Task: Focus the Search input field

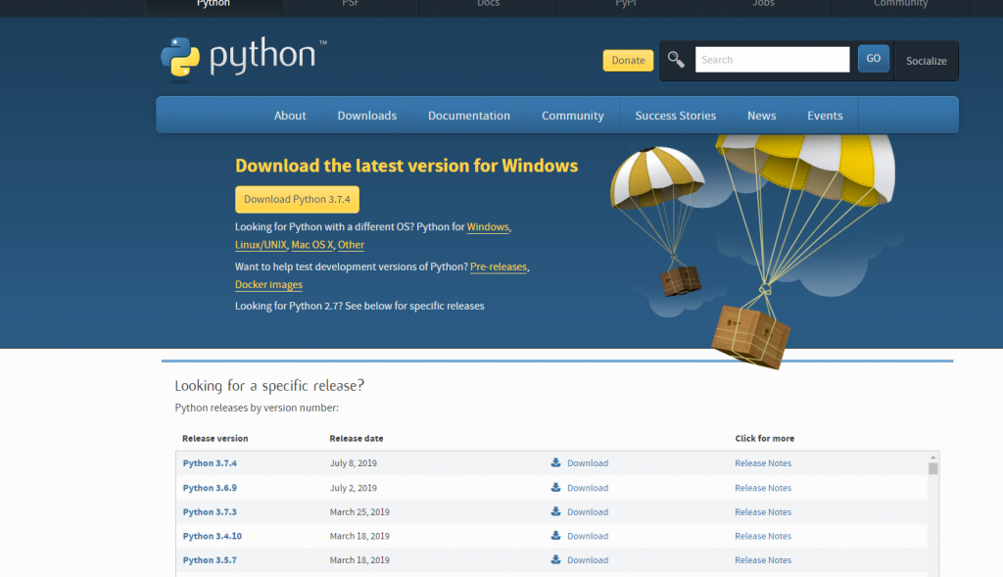Action: (772, 60)
